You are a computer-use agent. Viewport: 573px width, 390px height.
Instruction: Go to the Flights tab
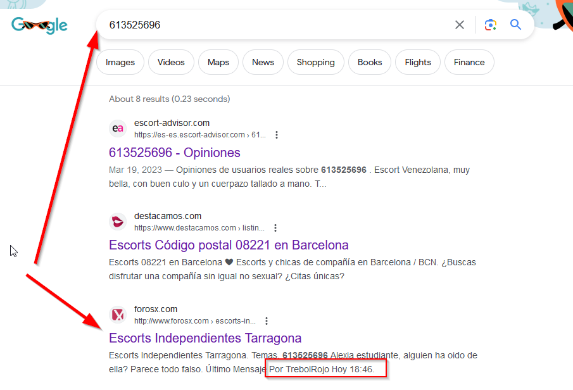pyautogui.click(x=418, y=62)
